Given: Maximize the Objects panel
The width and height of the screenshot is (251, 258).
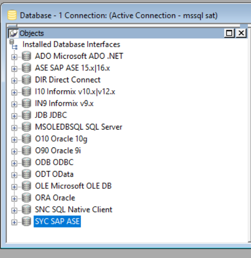Looking at the screenshot, I should click(229, 33).
